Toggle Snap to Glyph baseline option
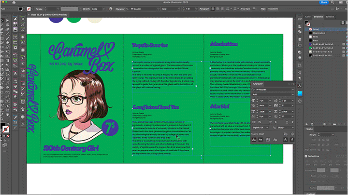 click(x=254, y=140)
